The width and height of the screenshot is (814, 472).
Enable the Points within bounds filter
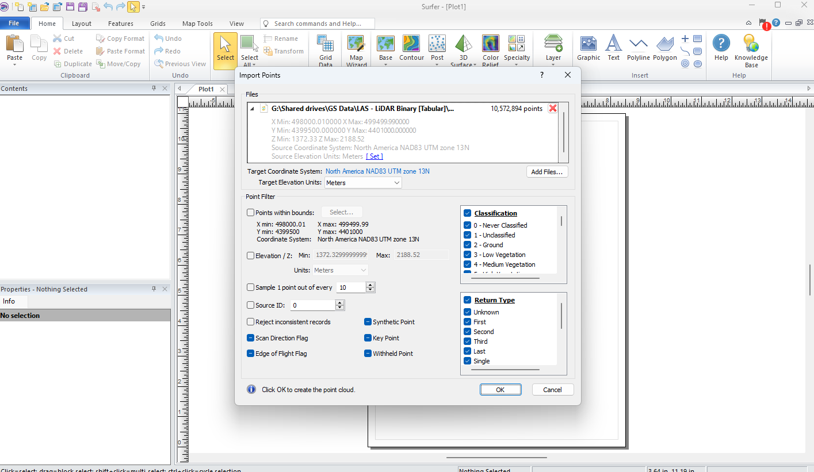250,212
